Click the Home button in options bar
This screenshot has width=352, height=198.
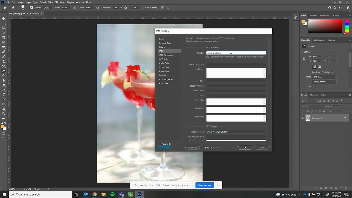[5, 8]
